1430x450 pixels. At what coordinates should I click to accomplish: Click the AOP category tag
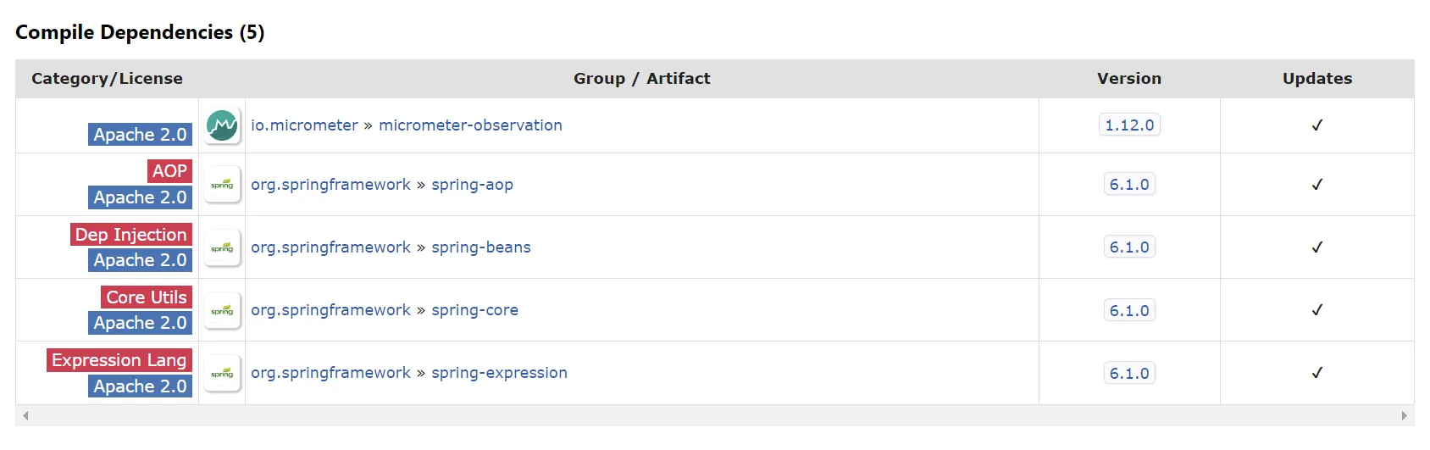click(x=169, y=171)
